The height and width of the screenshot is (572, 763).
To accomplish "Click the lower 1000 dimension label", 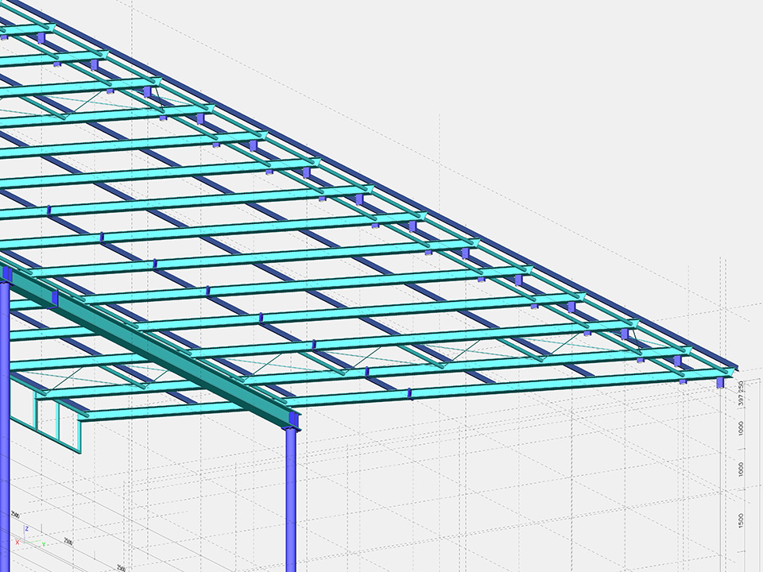I will click(741, 469).
